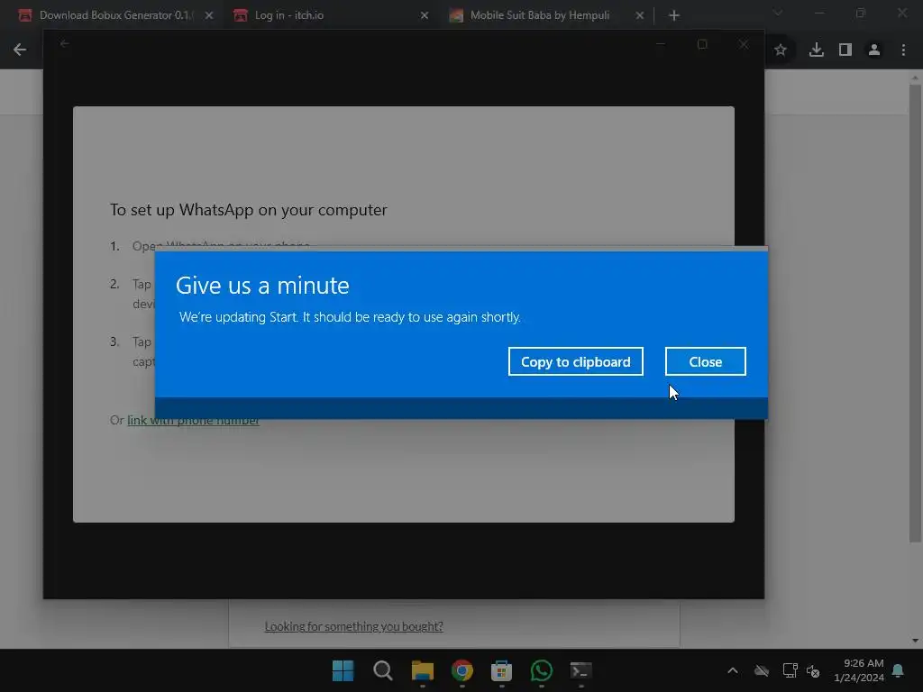Close the Download Bobux Generator tab

209,15
